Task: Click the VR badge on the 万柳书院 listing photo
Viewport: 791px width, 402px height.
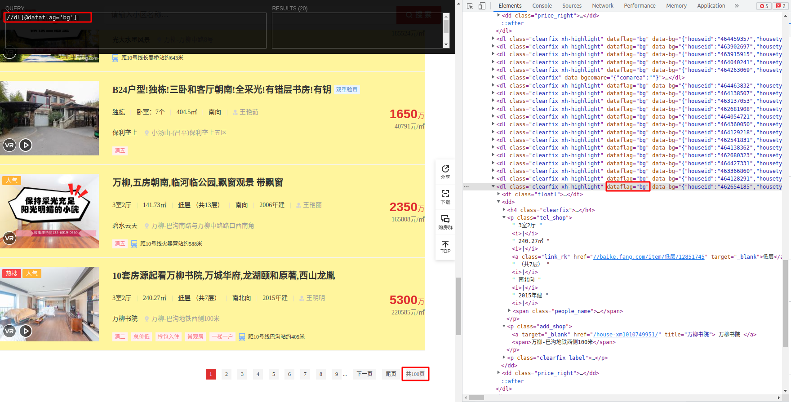Action: 9,331
